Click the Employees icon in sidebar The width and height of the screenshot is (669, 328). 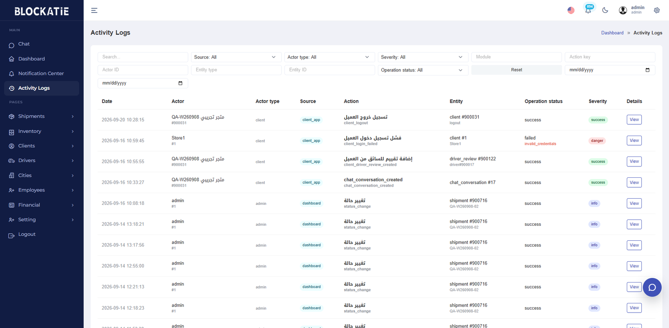pos(12,190)
